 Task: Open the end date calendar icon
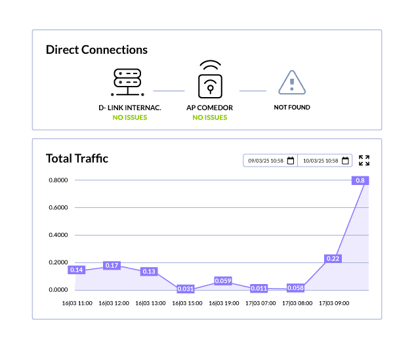point(345,161)
